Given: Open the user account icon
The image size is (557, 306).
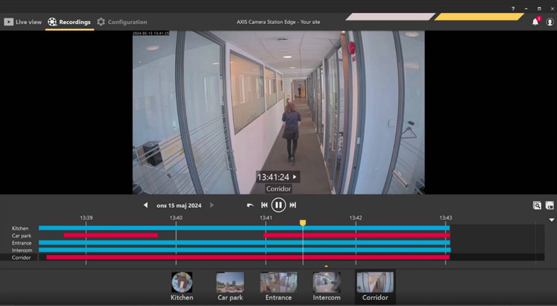Looking at the screenshot, I should coord(549,22).
